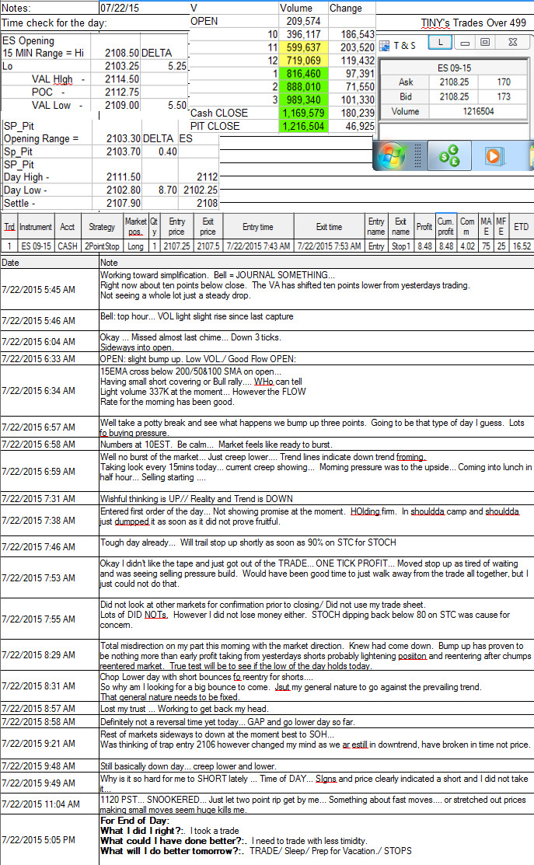Viewport: 534px width, 865px height.
Task: Click the Entry time column header
Action: click(257, 227)
